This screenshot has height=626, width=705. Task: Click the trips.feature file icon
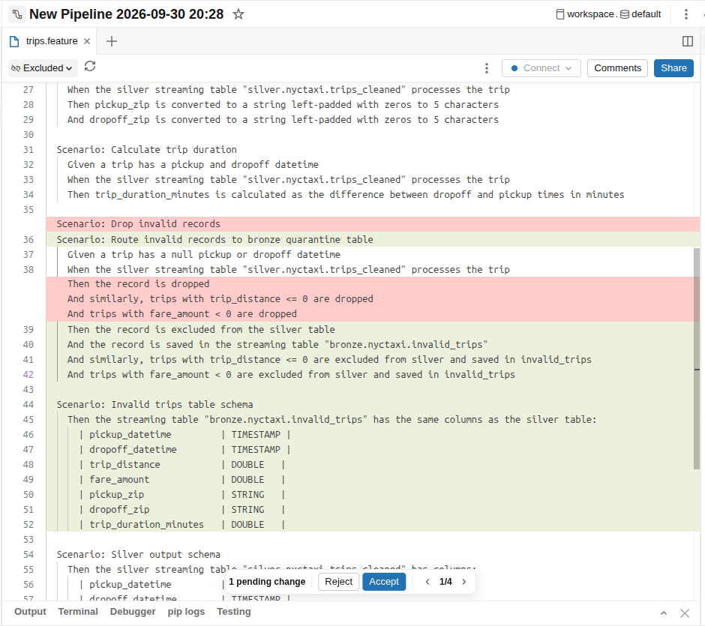click(x=14, y=41)
